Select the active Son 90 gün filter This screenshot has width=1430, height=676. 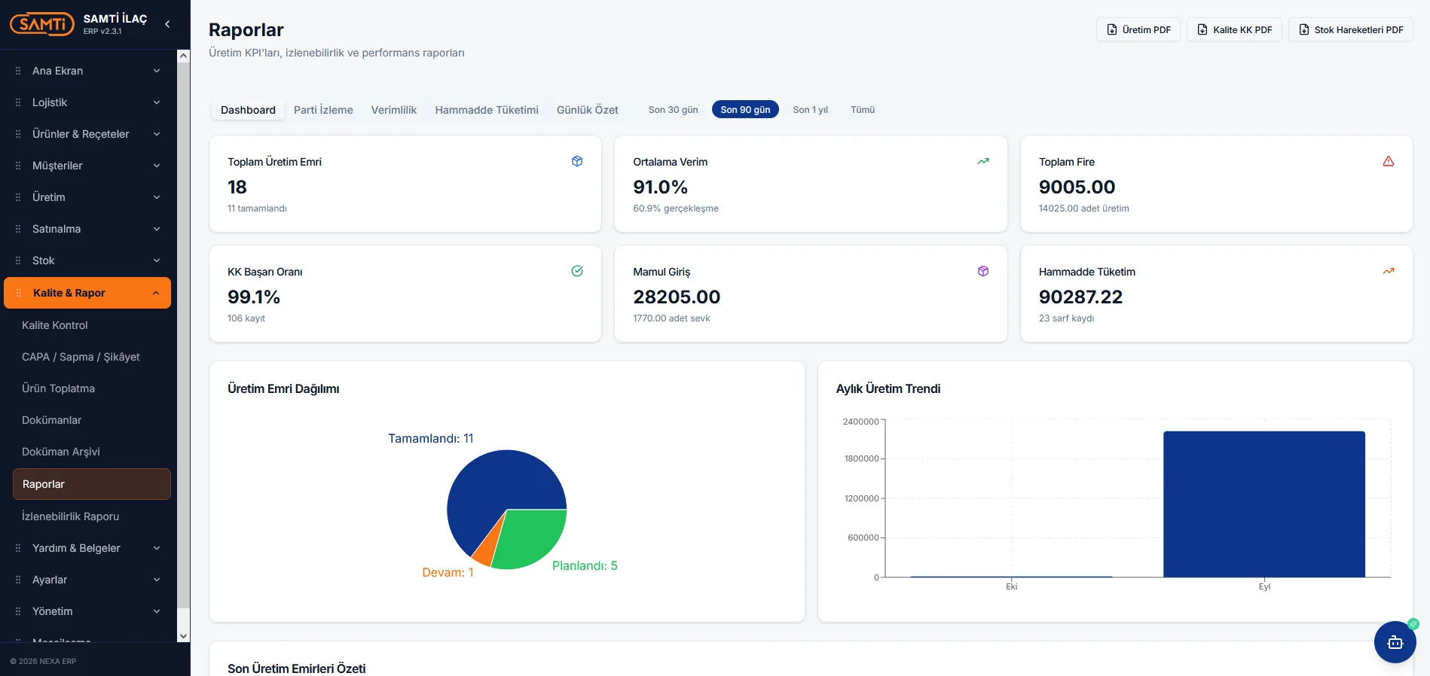(745, 110)
